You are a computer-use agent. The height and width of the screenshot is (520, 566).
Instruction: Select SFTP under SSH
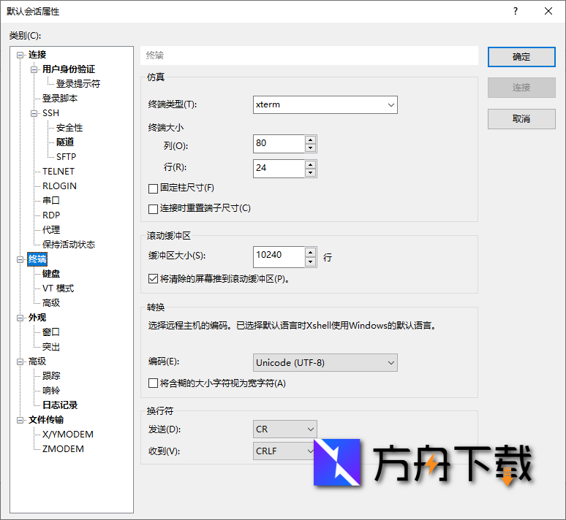(66, 157)
